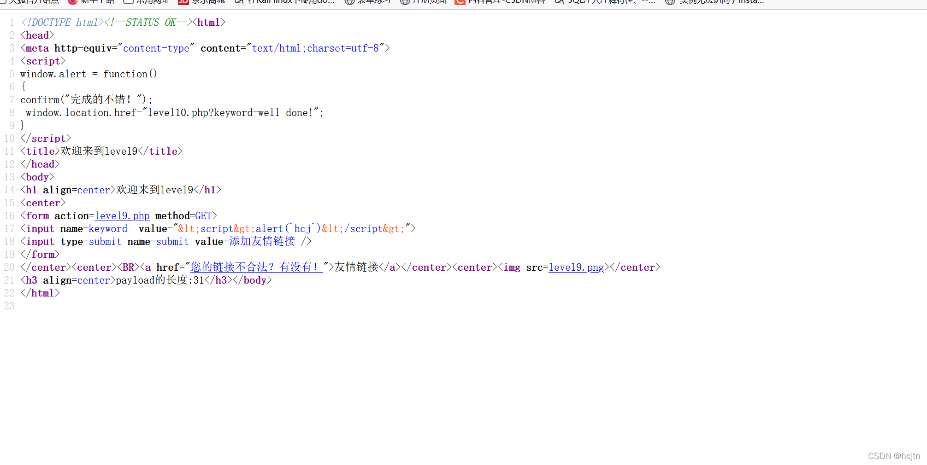Click line number 8

12,112
